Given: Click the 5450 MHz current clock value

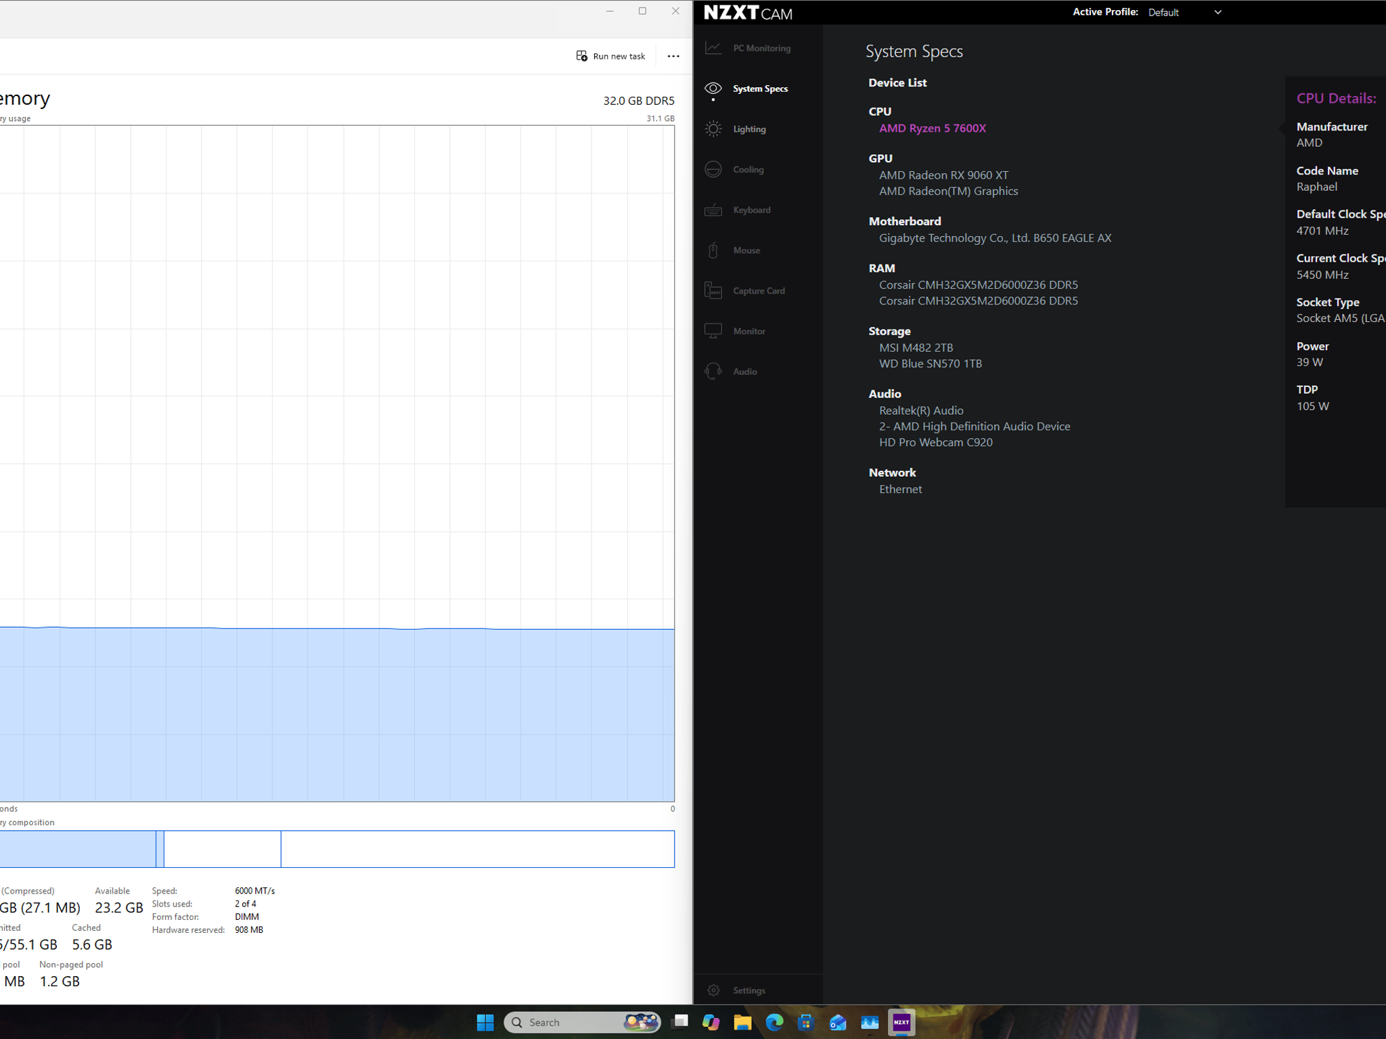Looking at the screenshot, I should (x=1322, y=275).
